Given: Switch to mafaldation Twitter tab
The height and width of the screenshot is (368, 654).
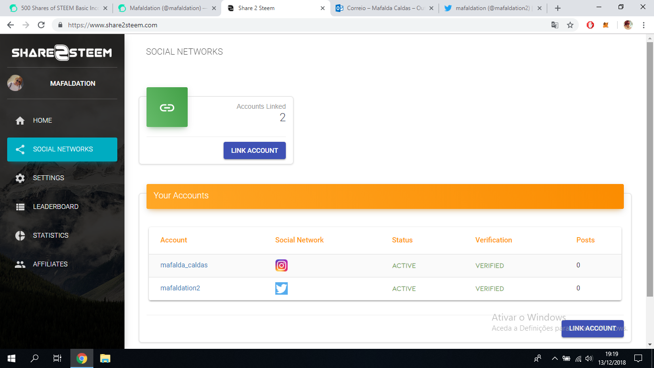Looking at the screenshot, I should coord(493,8).
